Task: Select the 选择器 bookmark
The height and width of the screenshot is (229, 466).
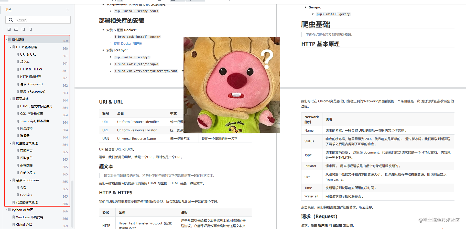Action: click(25, 136)
